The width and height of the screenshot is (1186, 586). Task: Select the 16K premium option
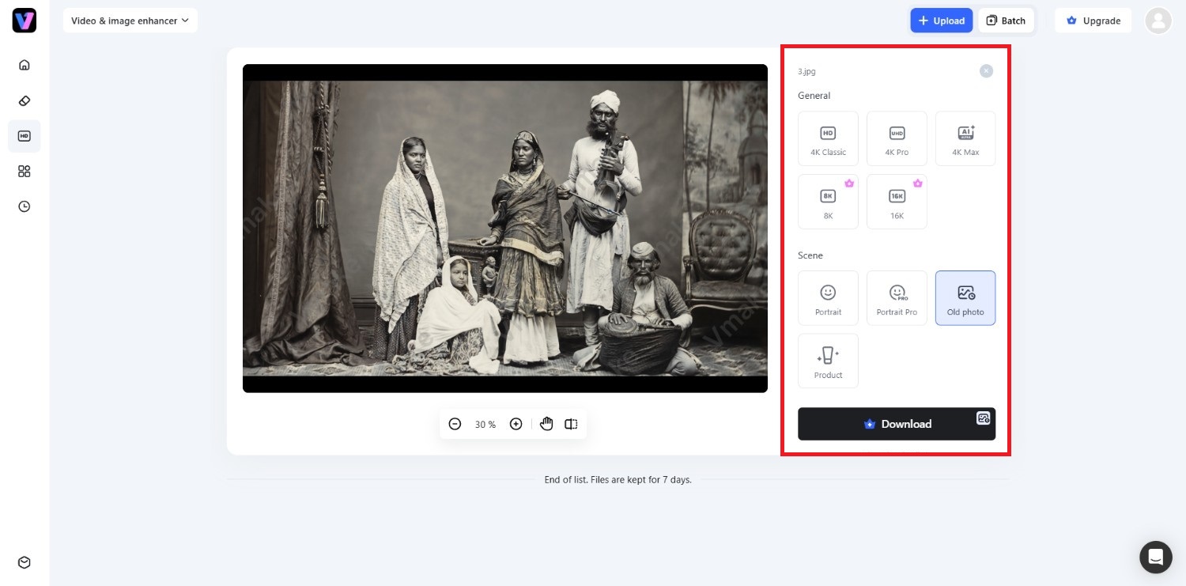pos(897,202)
